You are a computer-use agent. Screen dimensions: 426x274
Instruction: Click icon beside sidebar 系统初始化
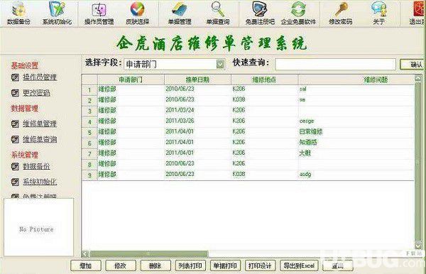pyautogui.click(x=15, y=182)
